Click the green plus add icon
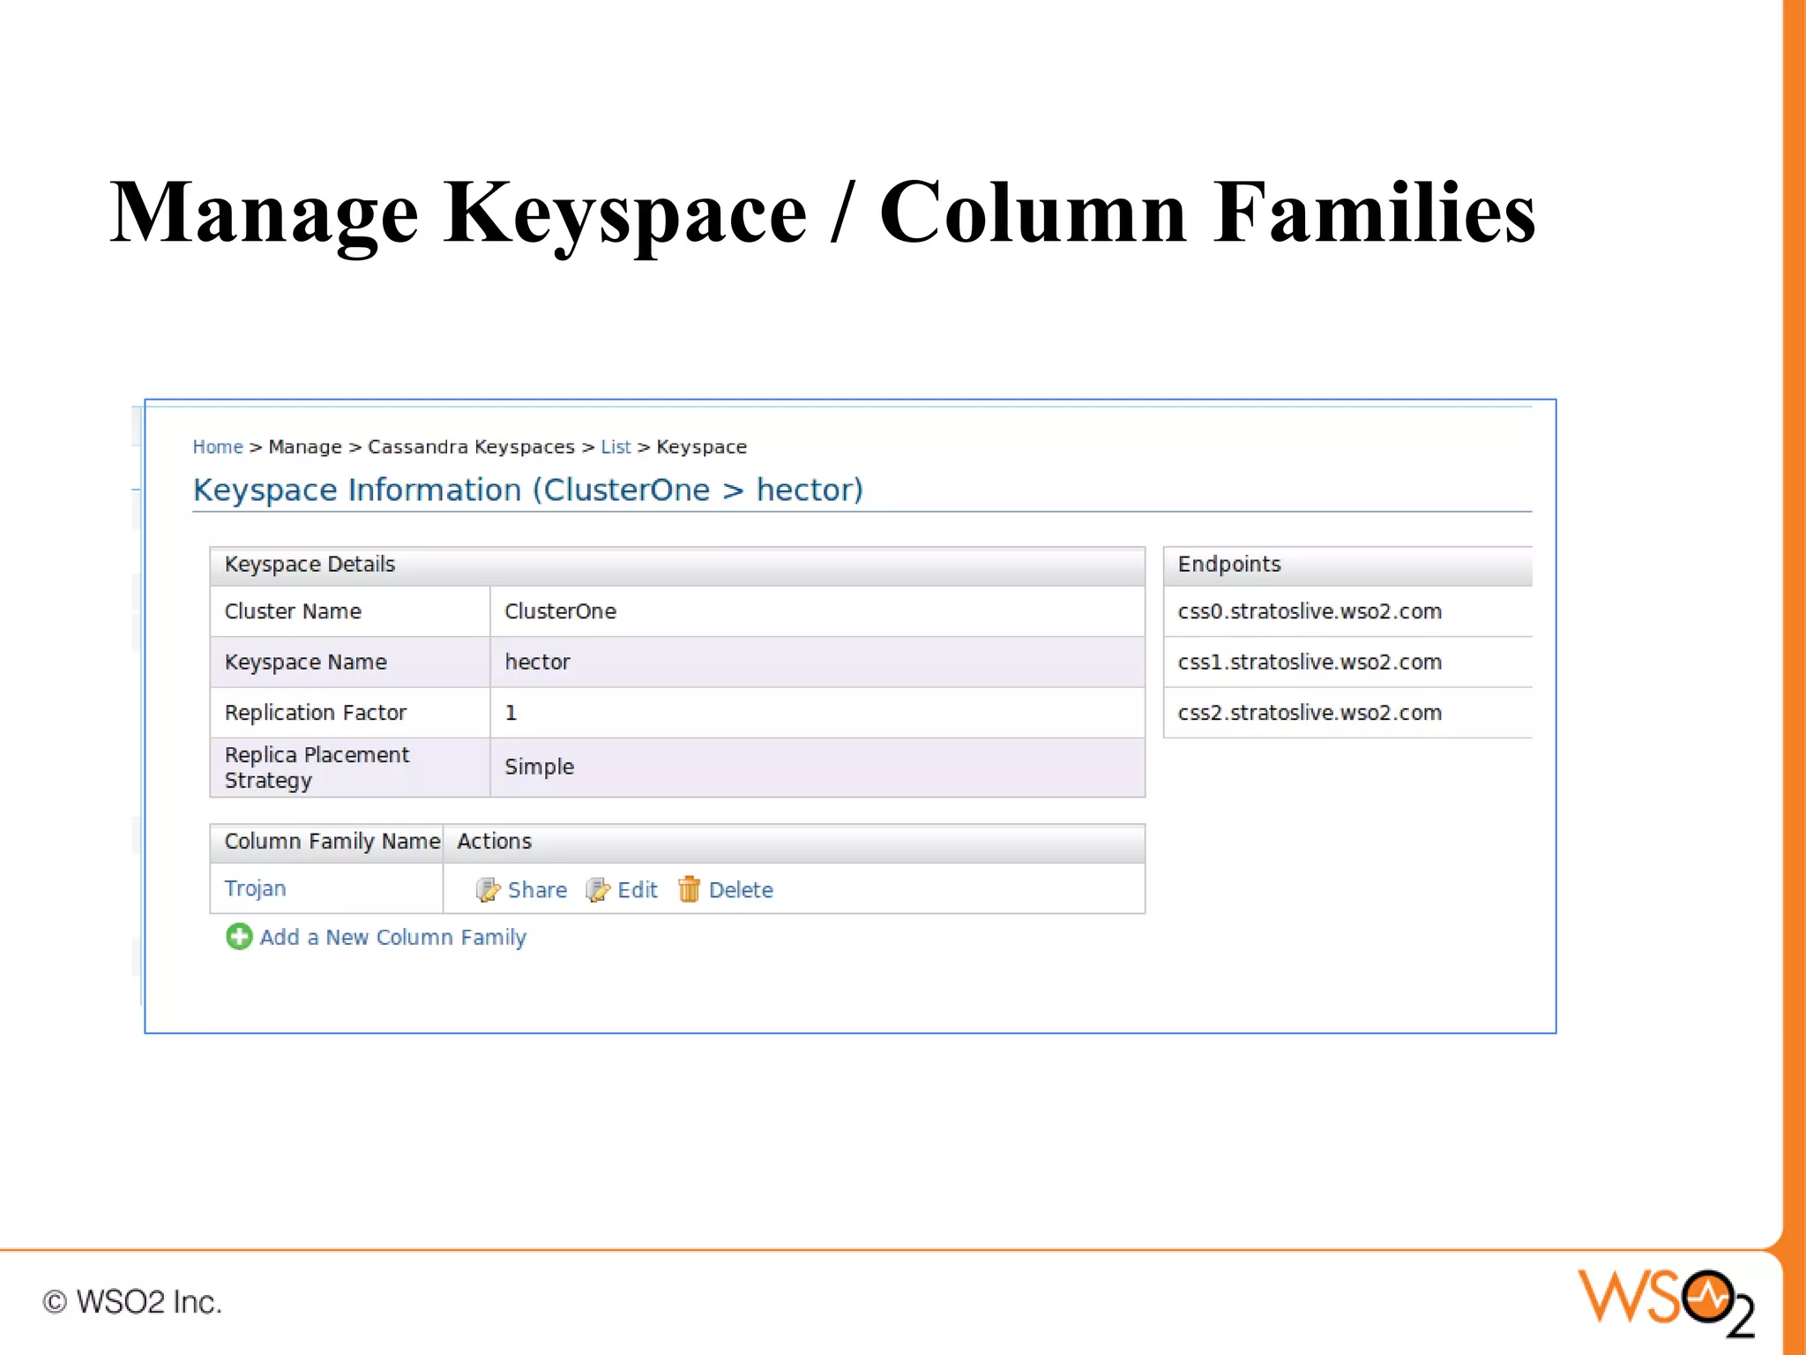Image resolution: width=1806 pixels, height=1355 pixels. click(239, 936)
